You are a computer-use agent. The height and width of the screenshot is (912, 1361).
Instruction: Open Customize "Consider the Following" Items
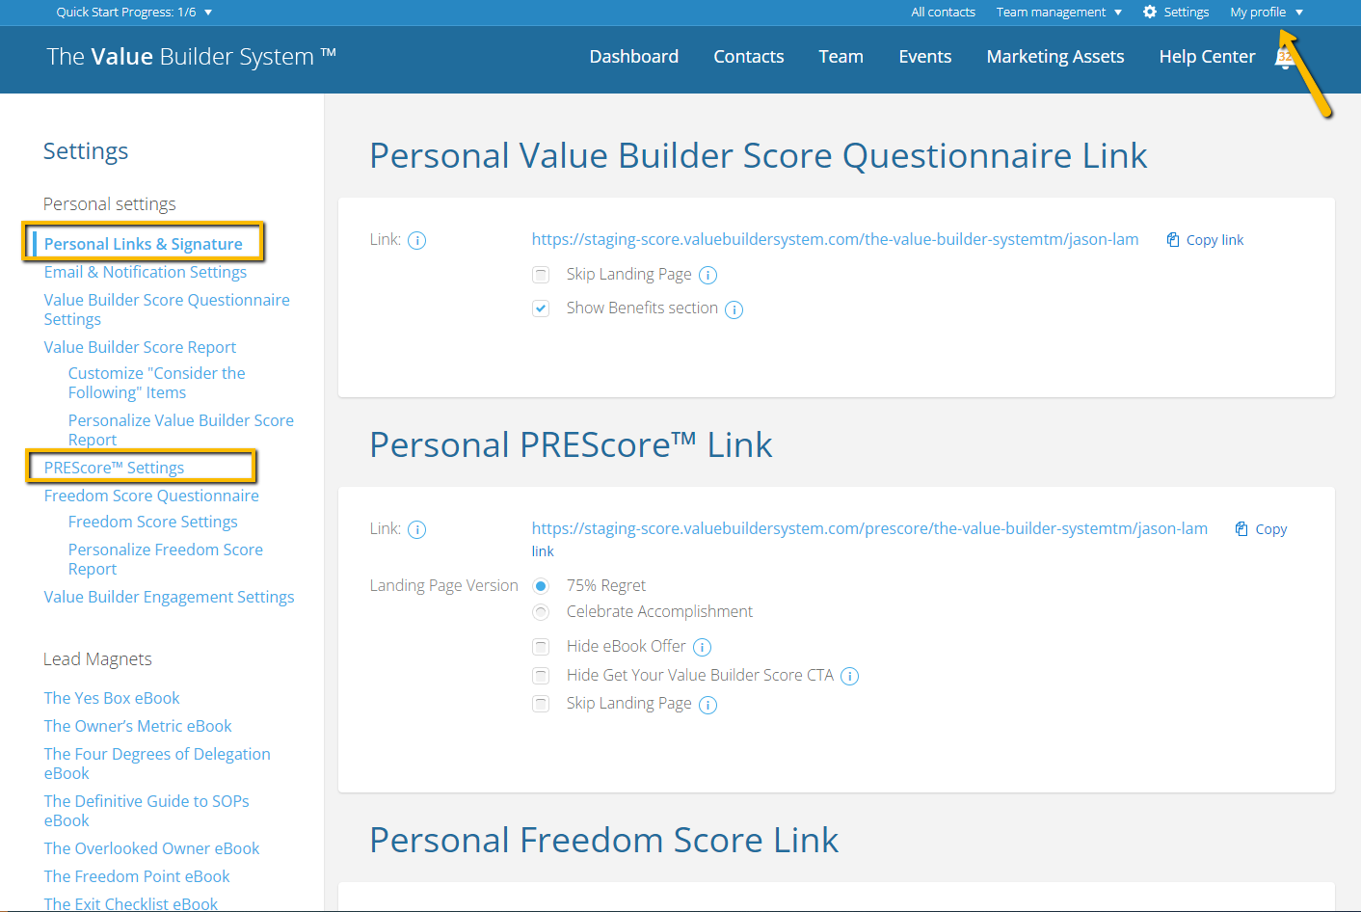tap(157, 383)
